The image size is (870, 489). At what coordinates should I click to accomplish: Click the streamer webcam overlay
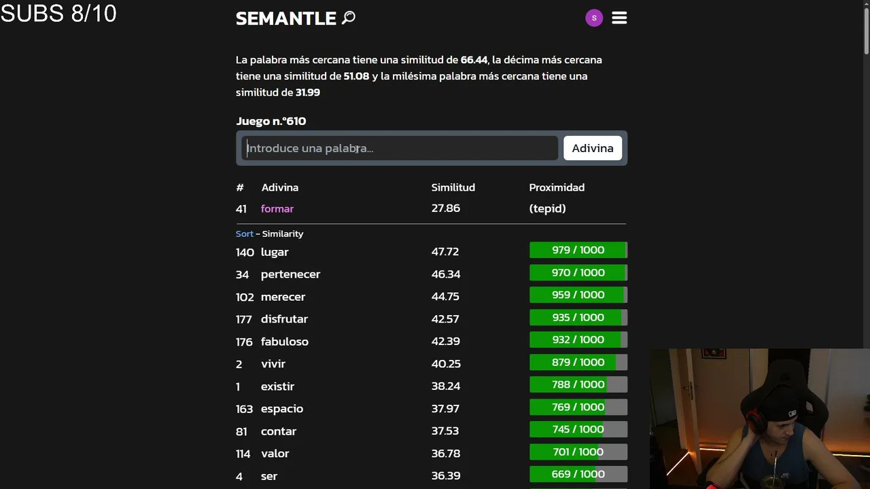pyautogui.click(x=759, y=418)
